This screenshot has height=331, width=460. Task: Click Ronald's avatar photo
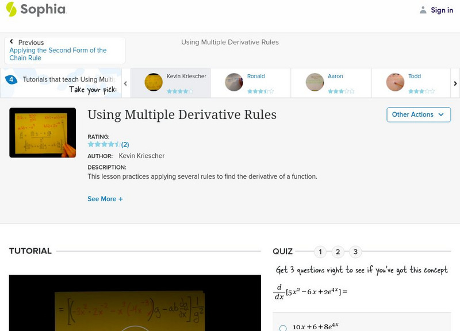pos(233,82)
